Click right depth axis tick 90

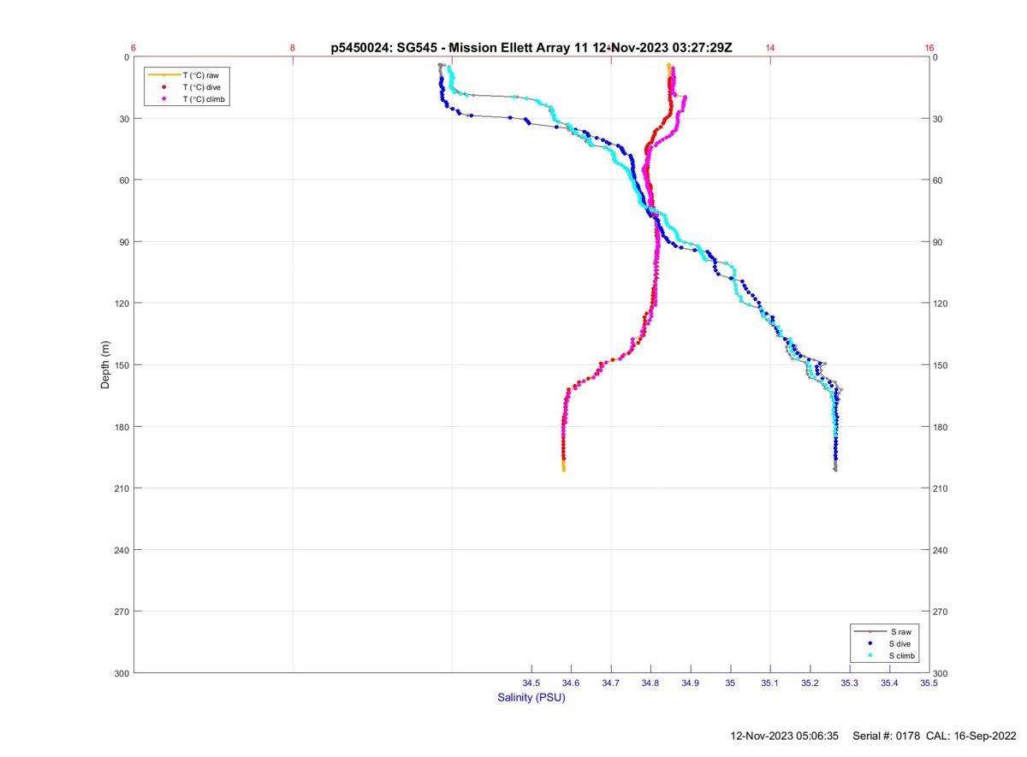click(x=939, y=242)
